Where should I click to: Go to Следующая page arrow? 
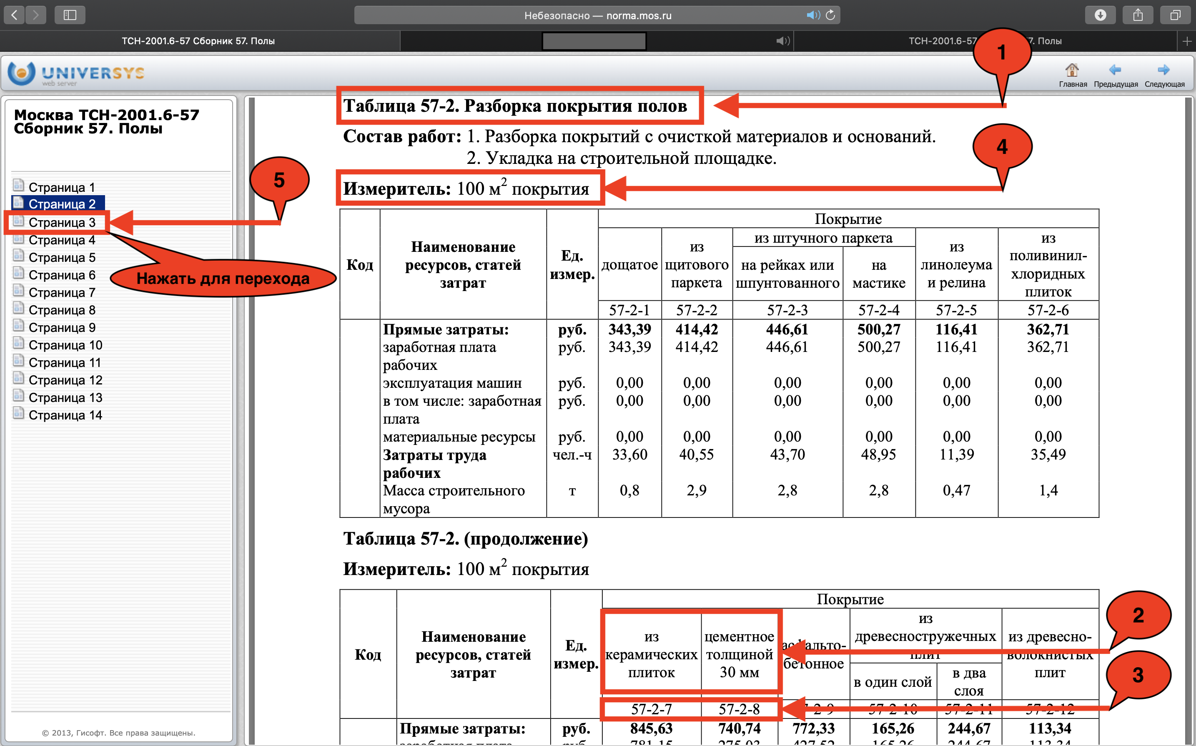click(x=1163, y=70)
